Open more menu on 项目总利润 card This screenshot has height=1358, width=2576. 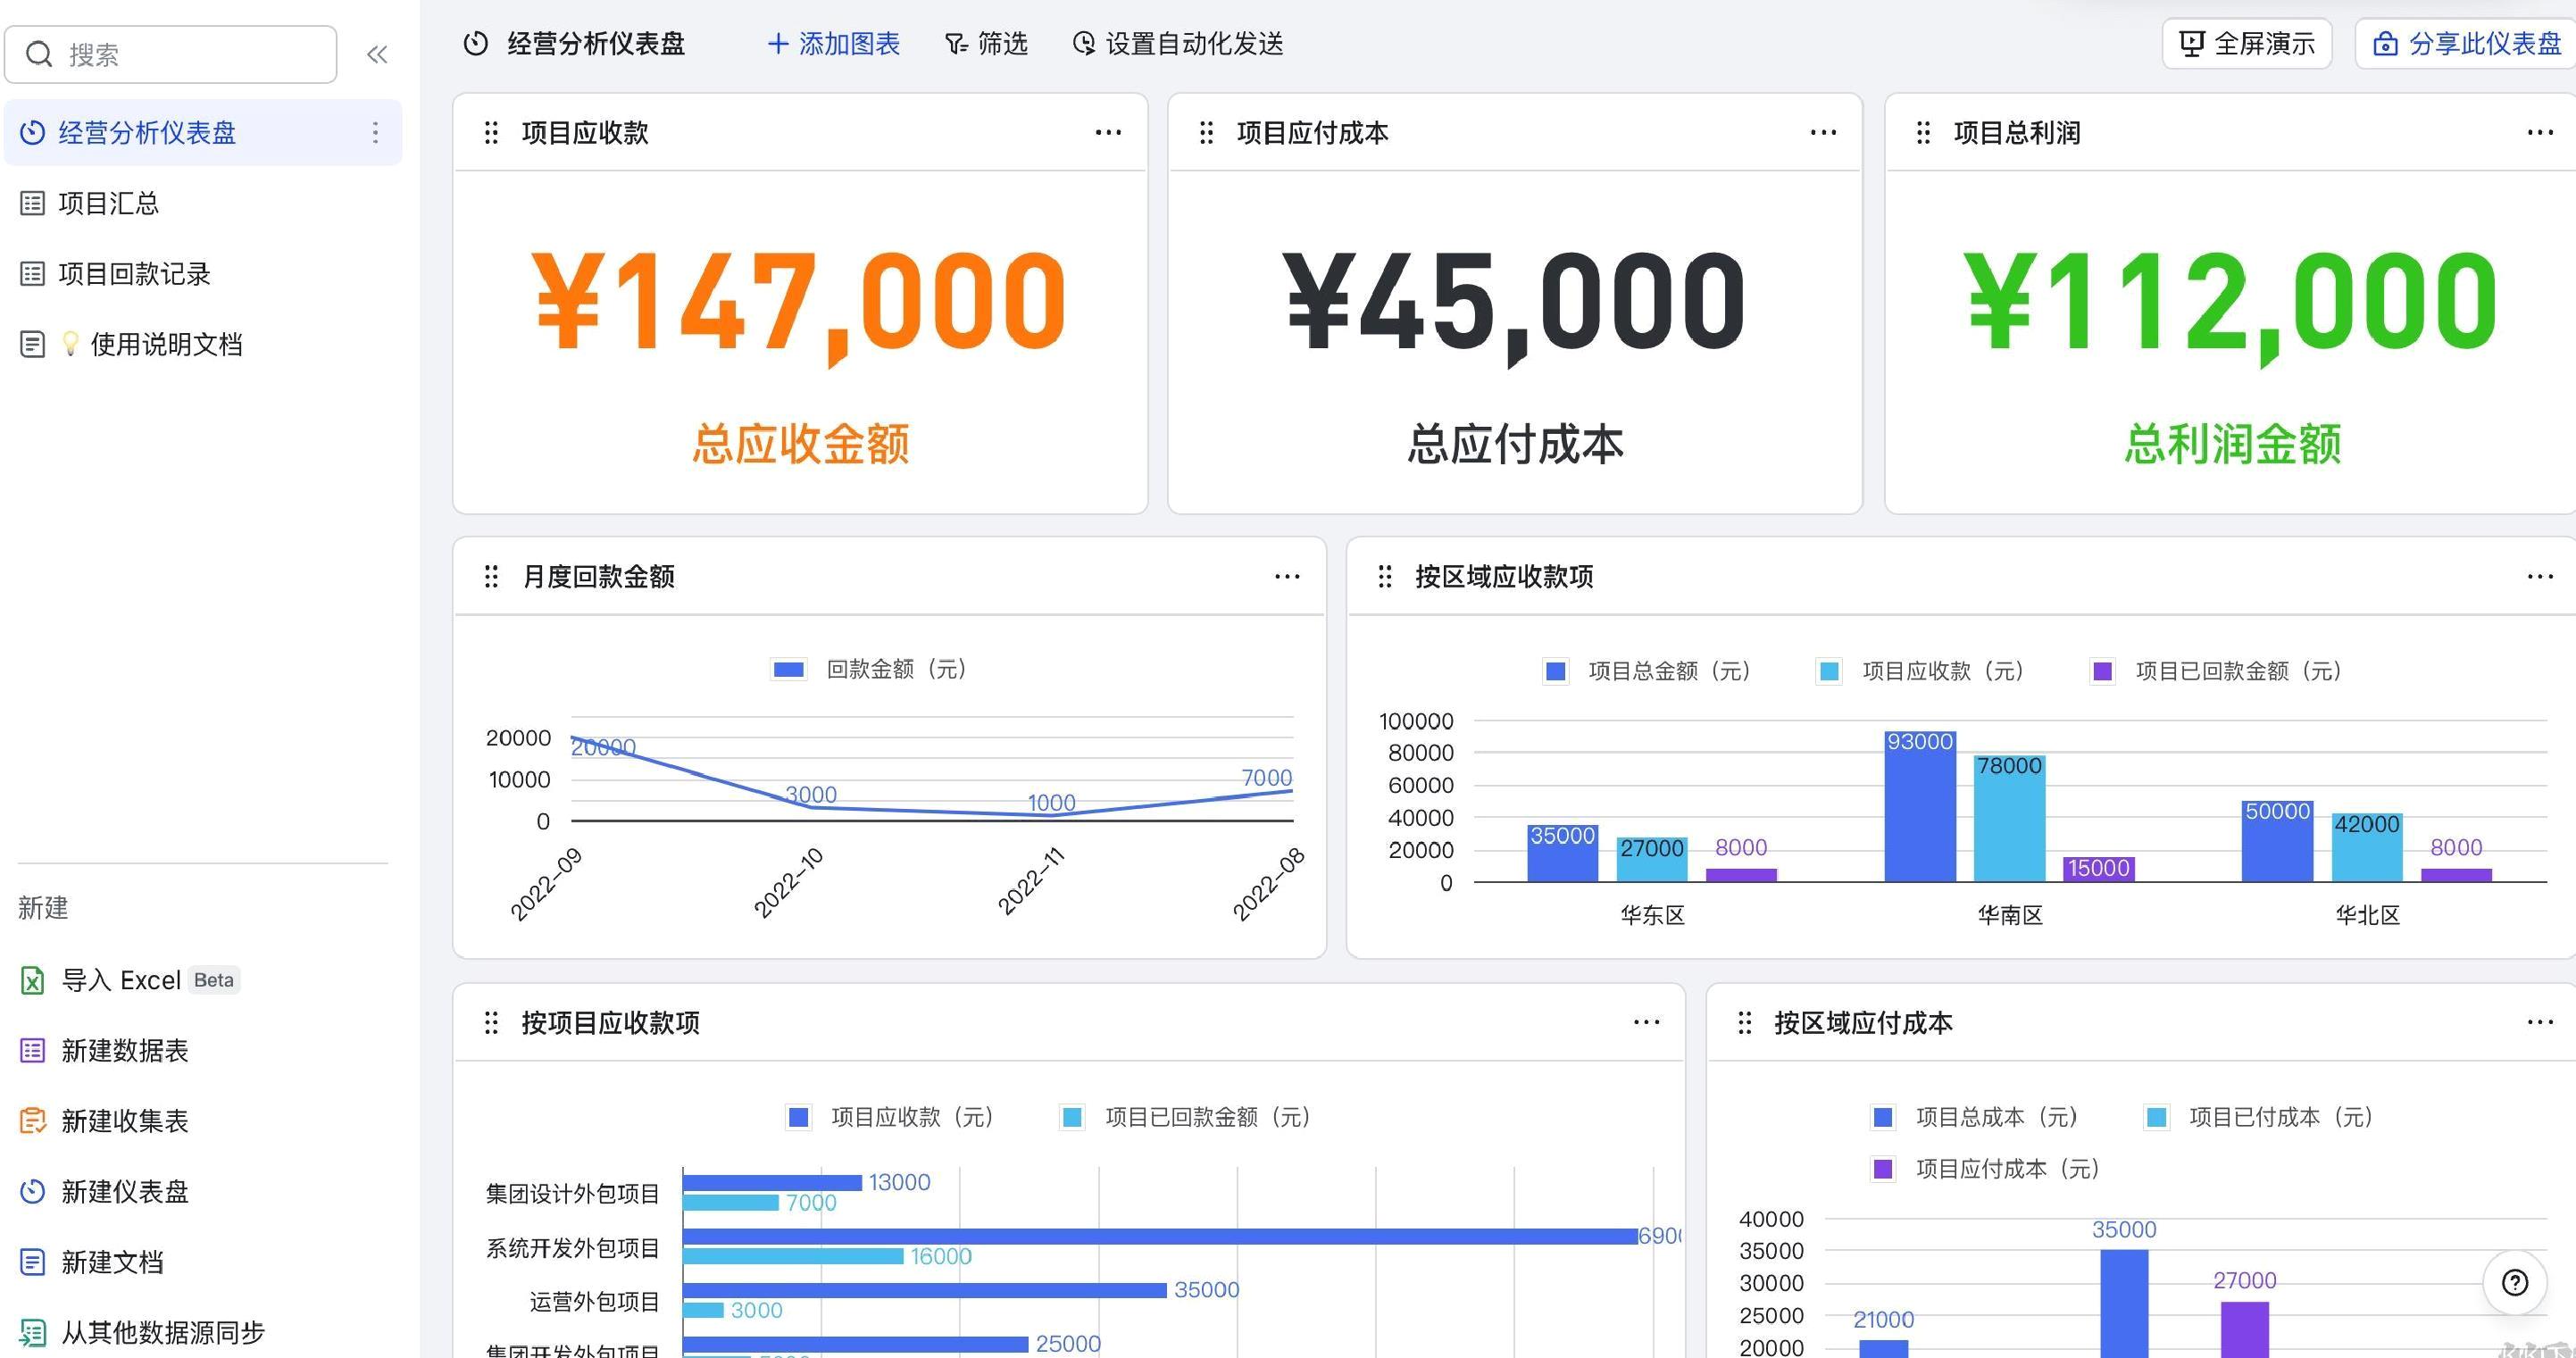point(2540,132)
